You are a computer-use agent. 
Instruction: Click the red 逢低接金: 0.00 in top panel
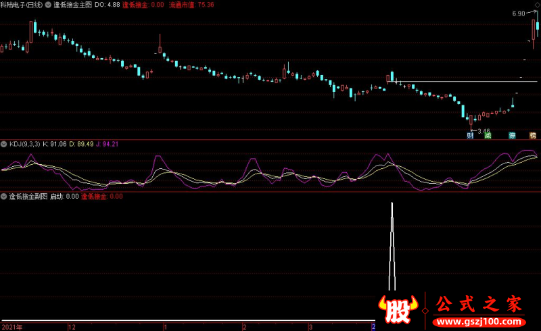pos(143,5)
